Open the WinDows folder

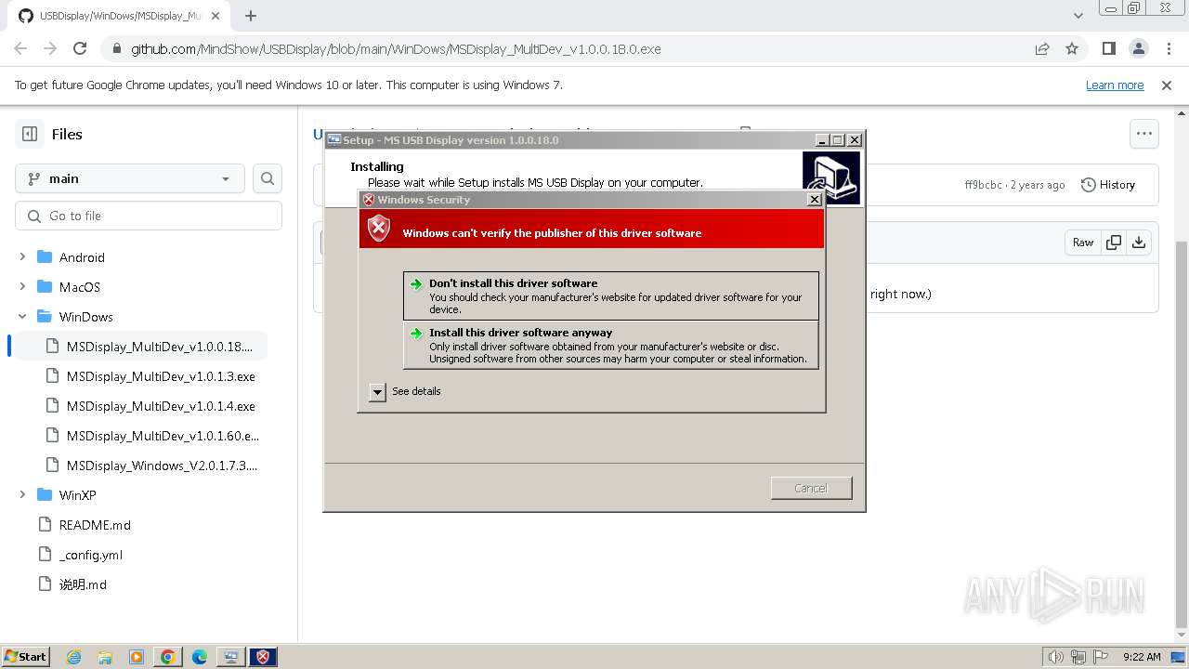(x=86, y=317)
